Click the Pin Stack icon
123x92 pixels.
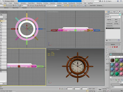coord(107,40)
